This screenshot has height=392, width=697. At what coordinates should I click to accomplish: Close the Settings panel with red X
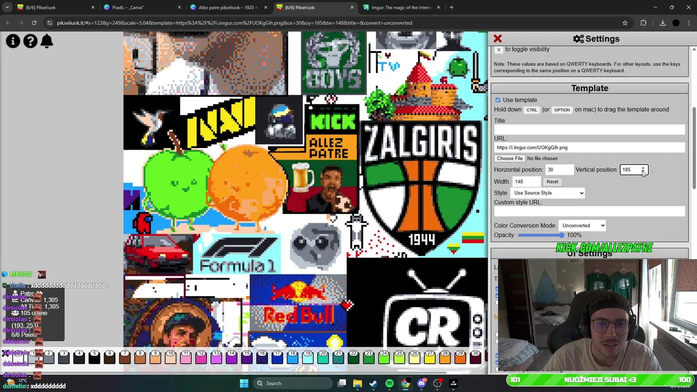[498, 39]
